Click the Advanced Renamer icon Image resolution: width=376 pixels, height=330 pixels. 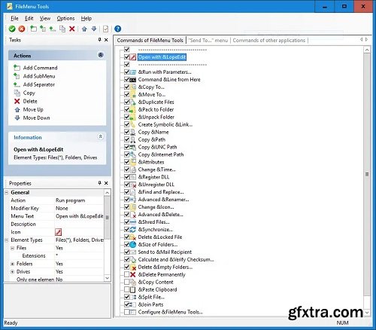tap(133, 200)
